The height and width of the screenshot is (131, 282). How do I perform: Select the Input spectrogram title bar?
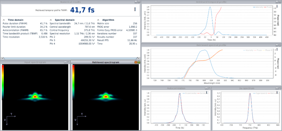(35, 63)
